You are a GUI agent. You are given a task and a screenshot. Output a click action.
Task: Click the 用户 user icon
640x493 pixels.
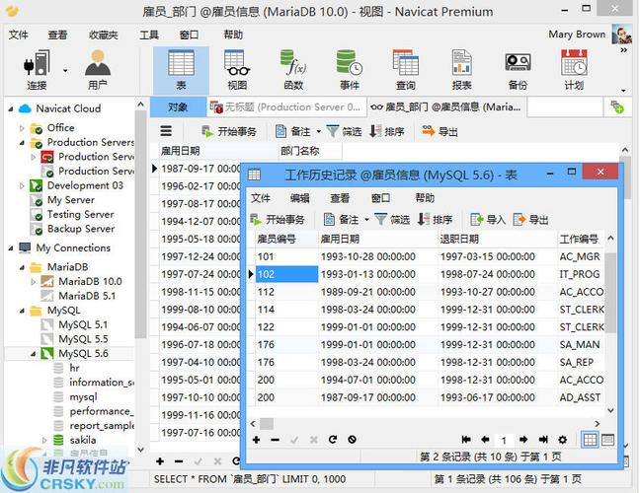pos(97,70)
